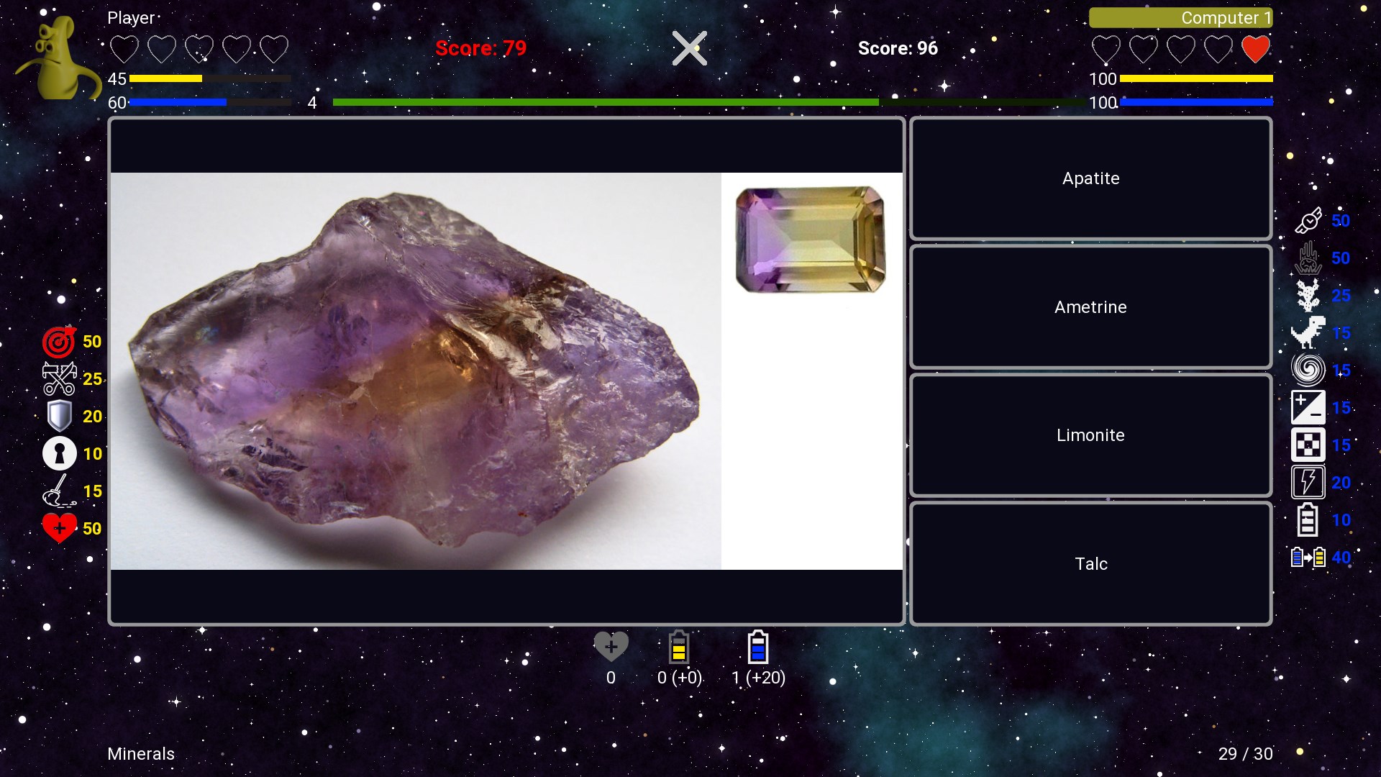Click the cut gemstone thumbnail image
Viewport: 1381px width, 777px height.
pos(811,240)
